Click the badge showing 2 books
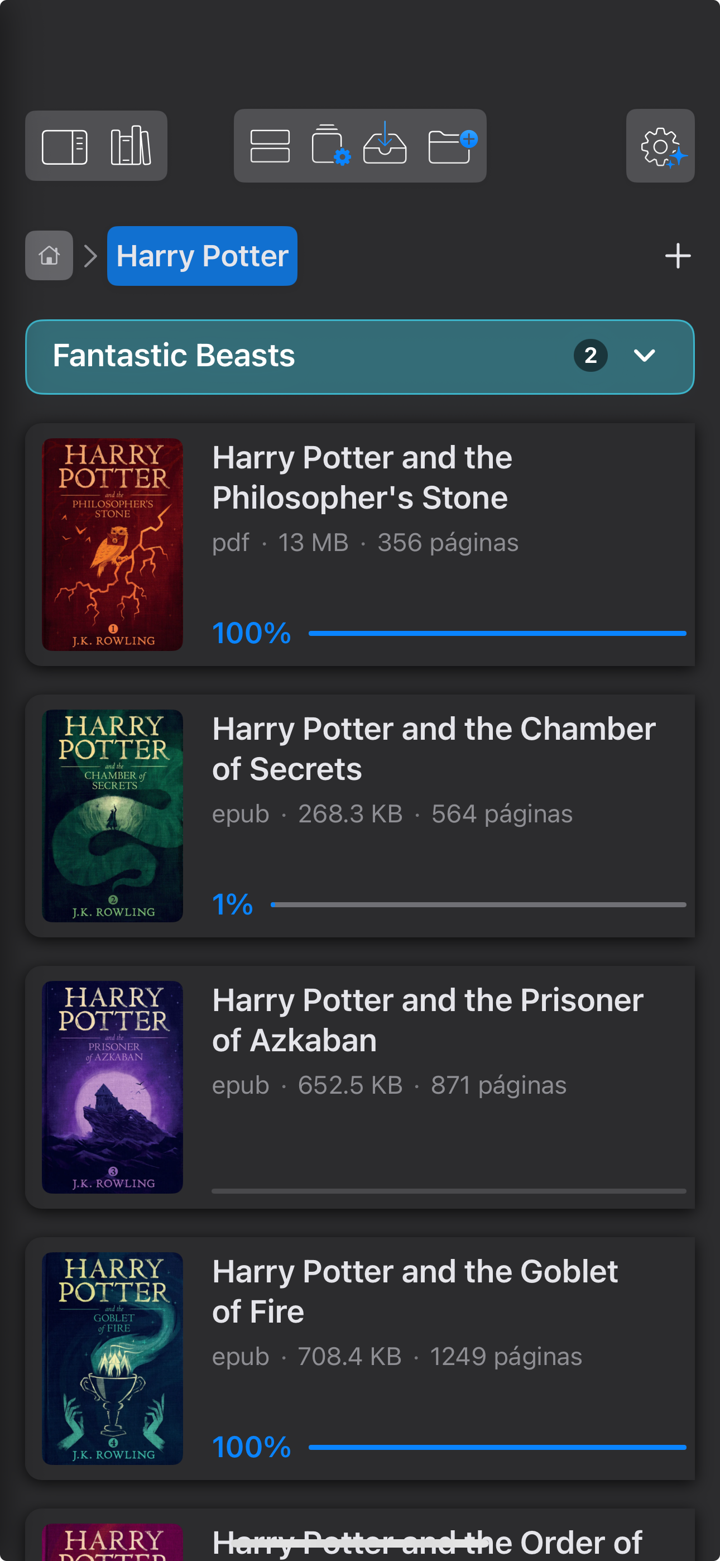The height and width of the screenshot is (1561, 720). coord(591,356)
